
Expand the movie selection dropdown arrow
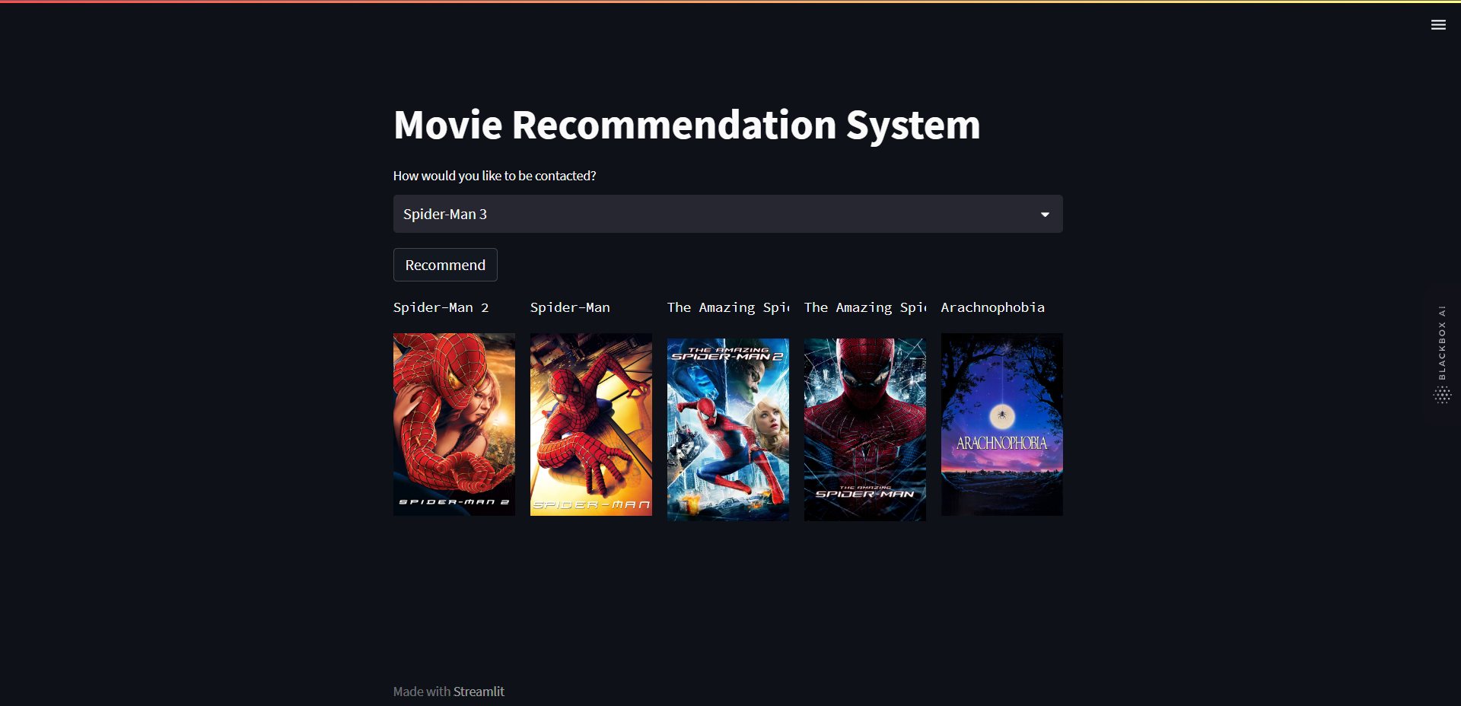(x=1045, y=215)
